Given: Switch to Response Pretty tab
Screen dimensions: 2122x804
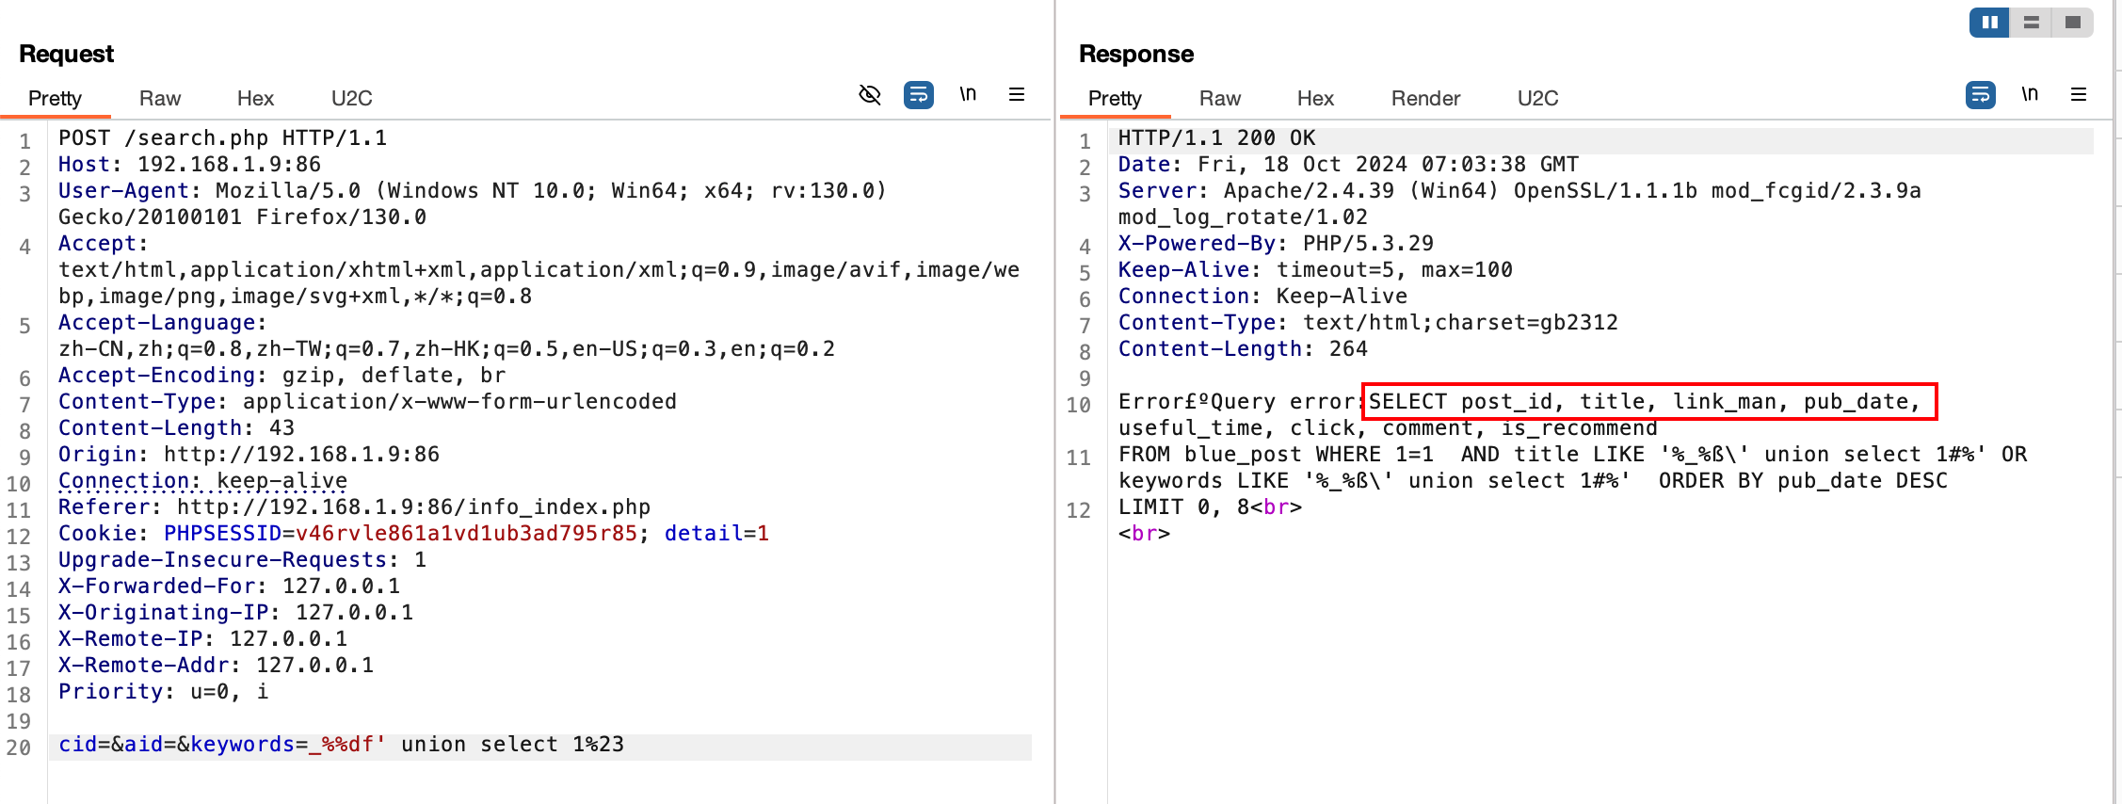Looking at the screenshot, I should click(x=1115, y=99).
